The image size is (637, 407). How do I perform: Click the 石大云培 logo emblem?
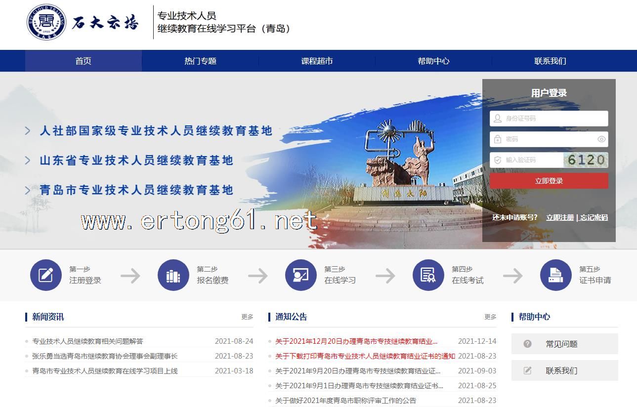click(46, 22)
